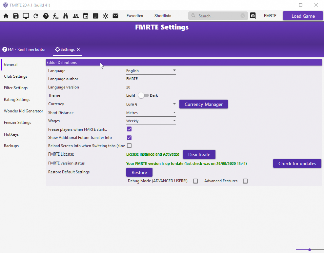Open the Short Distance dropdown

click(151, 113)
